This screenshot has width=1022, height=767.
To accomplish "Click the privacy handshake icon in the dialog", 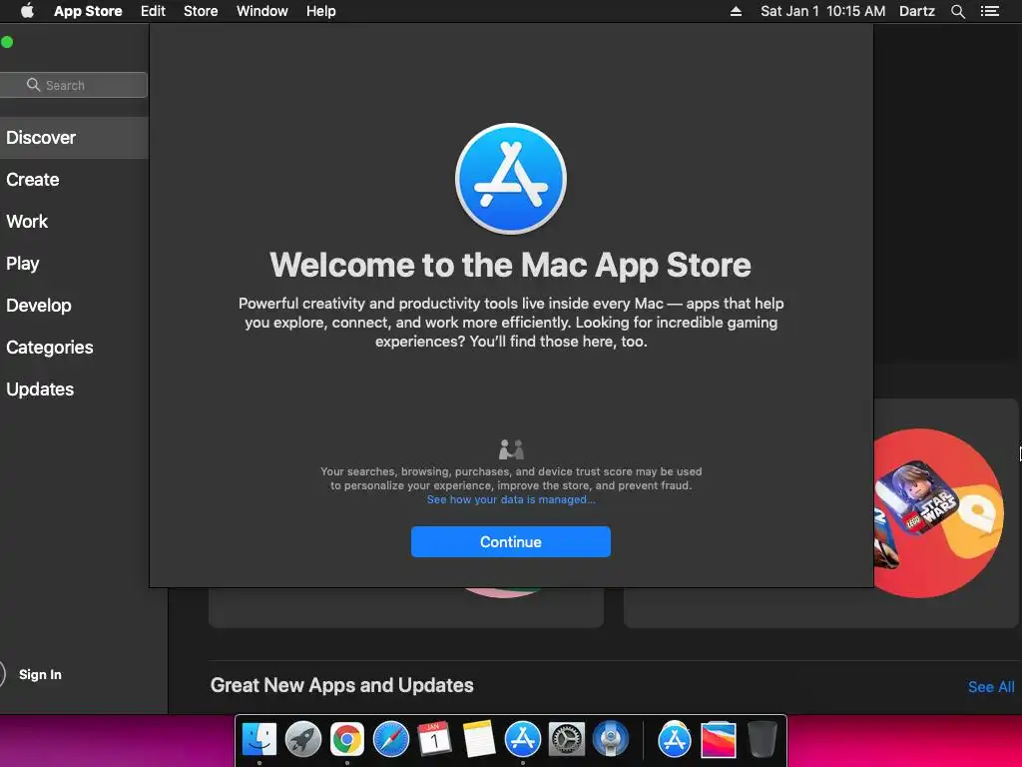I will [511, 448].
